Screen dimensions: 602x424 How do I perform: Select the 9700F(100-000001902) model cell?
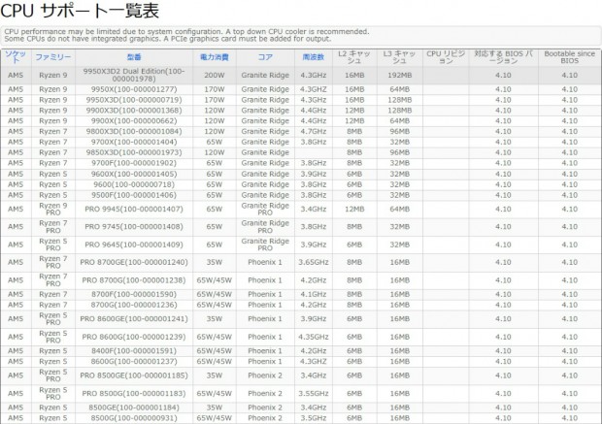pos(134,163)
